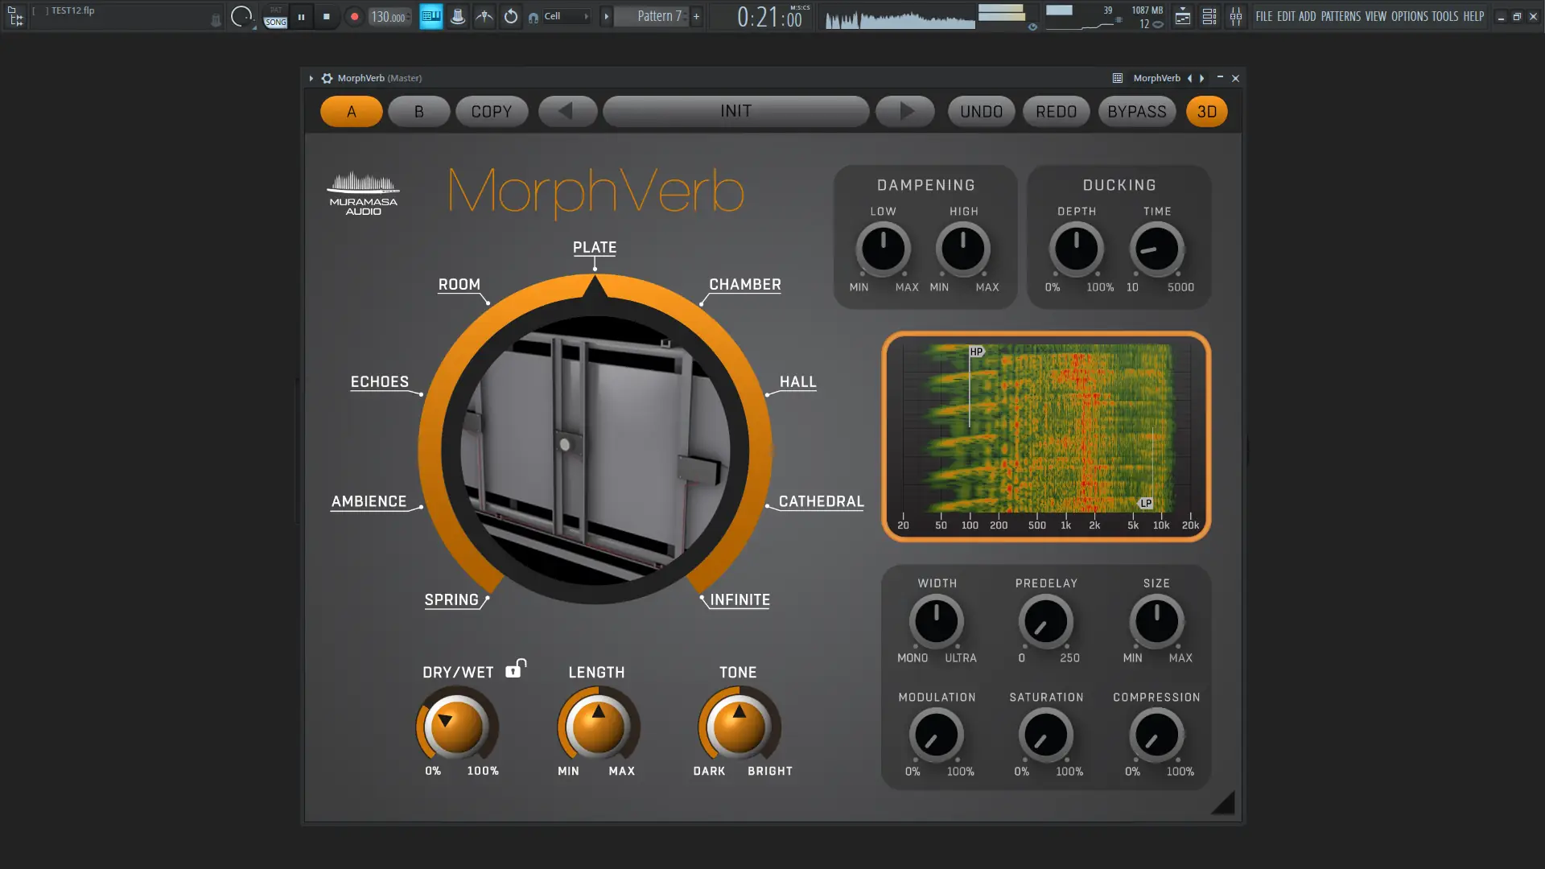Viewport: 1545px width, 869px height.
Task: Toggle SONG playback mode
Action: coord(274,20)
